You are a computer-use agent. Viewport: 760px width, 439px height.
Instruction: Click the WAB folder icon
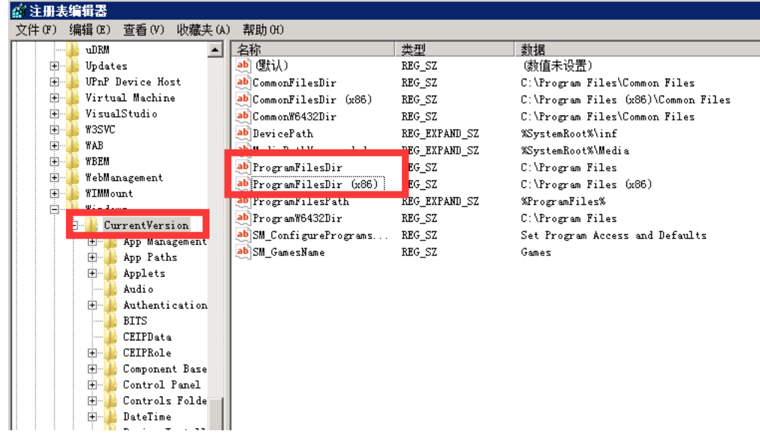pos(73,146)
